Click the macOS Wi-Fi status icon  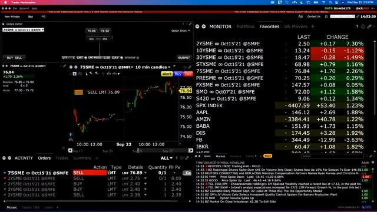coord(324,2)
